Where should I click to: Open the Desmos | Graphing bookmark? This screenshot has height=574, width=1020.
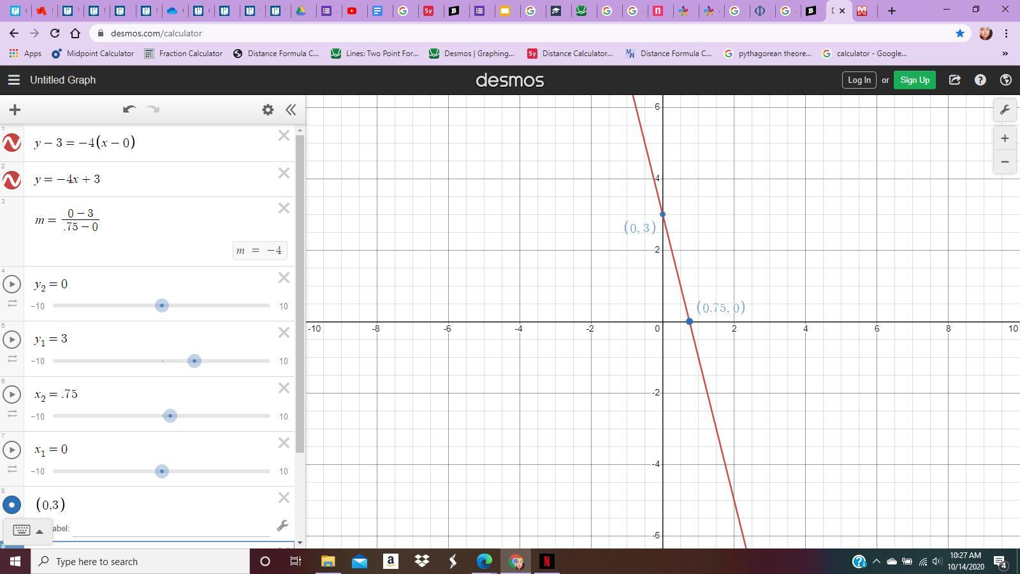point(472,54)
